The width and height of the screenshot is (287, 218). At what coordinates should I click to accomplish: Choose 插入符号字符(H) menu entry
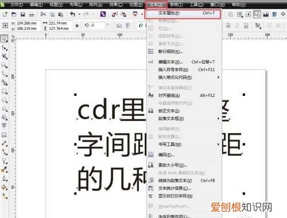click(184, 69)
